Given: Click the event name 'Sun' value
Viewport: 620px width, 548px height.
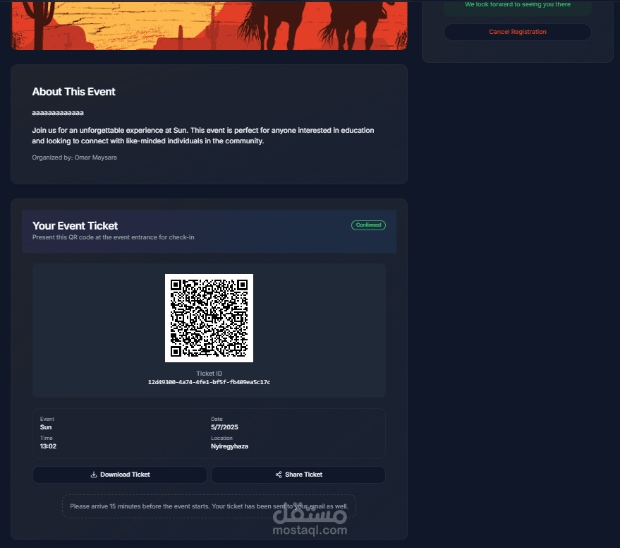Looking at the screenshot, I should (x=46, y=427).
